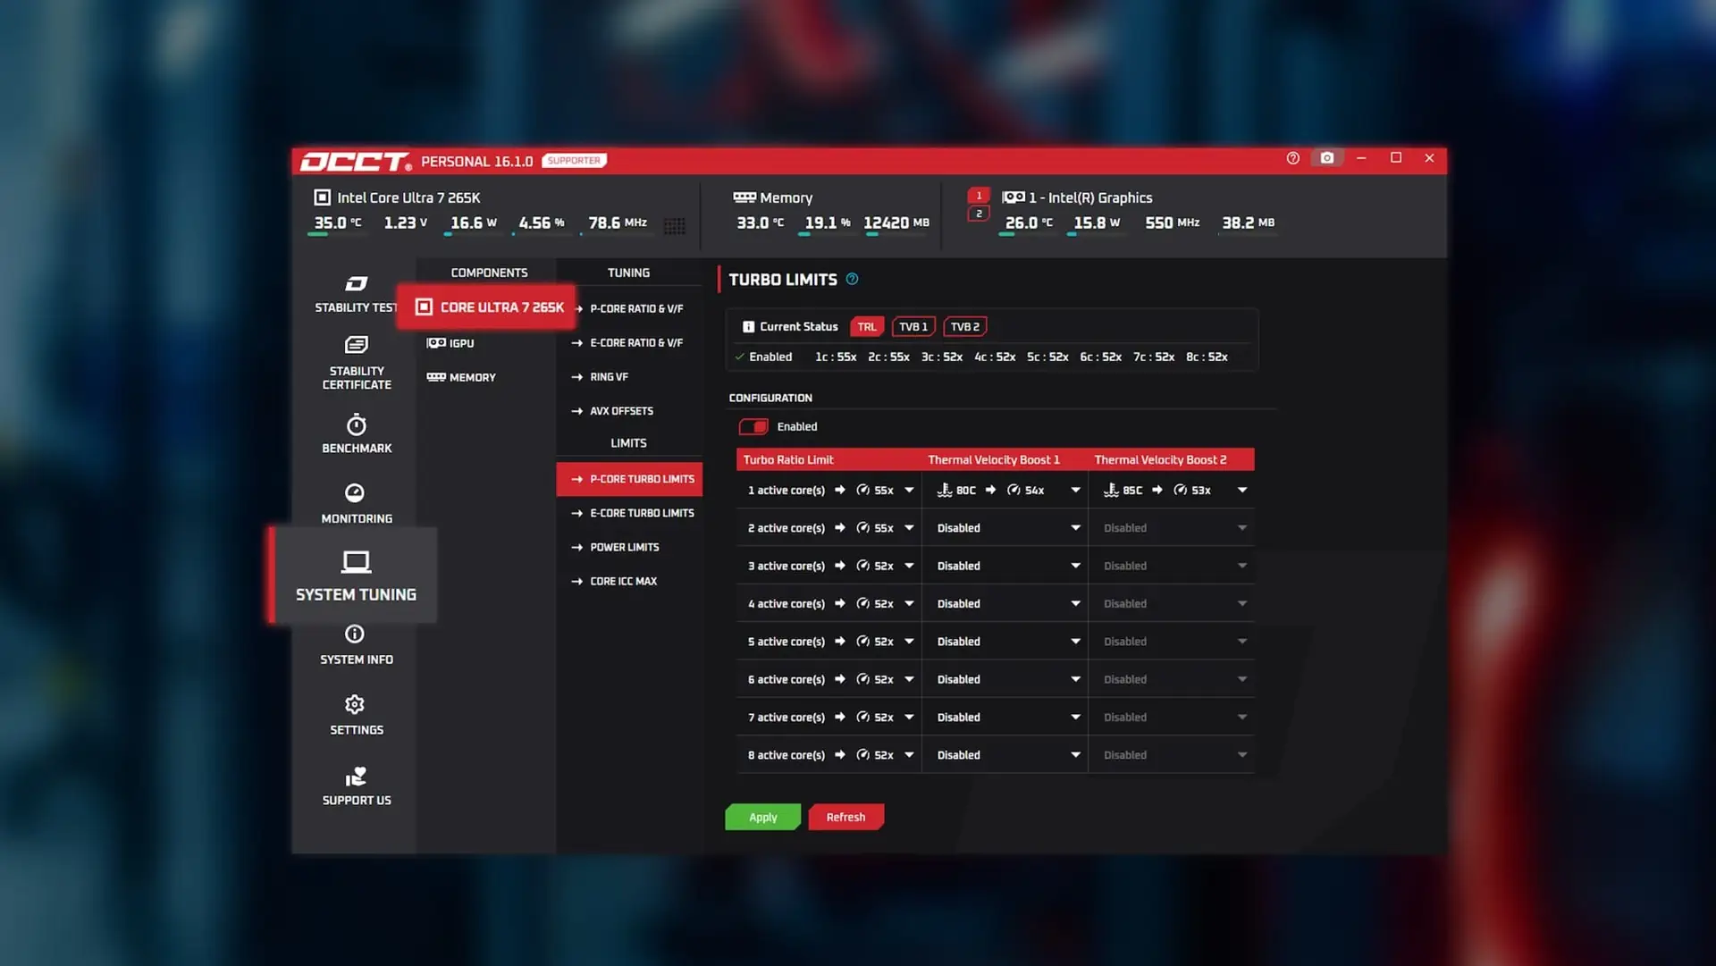Click the 8c : 52x status value
The width and height of the screenshot is (1716, 966).
(x=1207, y=357)
